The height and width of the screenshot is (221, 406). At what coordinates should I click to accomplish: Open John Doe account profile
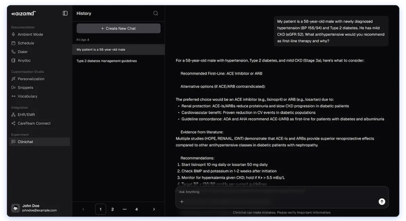tap(34, 208)
